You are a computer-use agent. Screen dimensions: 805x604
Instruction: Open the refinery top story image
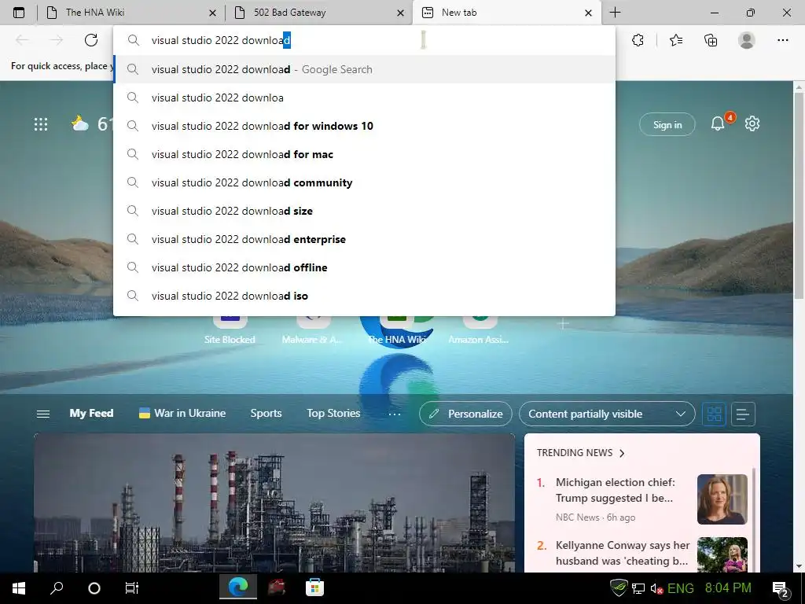point(274,503)
